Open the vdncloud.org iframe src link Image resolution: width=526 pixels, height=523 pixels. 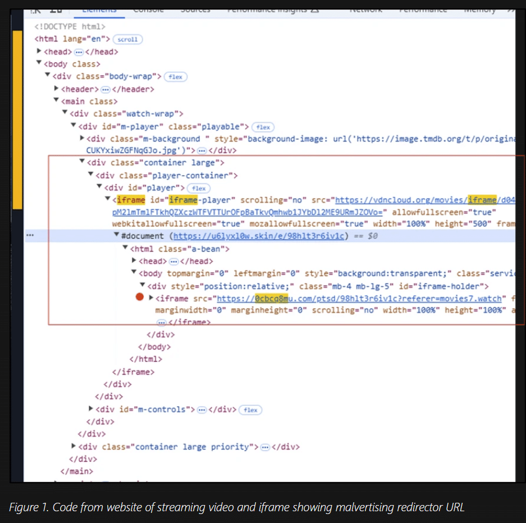pyautogui.click(x=425, y=200)
